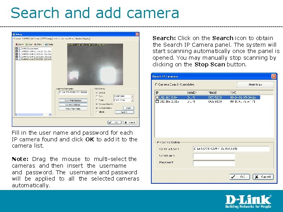Viewport: 283px width, 212px height.
Task: Check the box for the DCS-6110 row
Action: click(x=157, y=101)
